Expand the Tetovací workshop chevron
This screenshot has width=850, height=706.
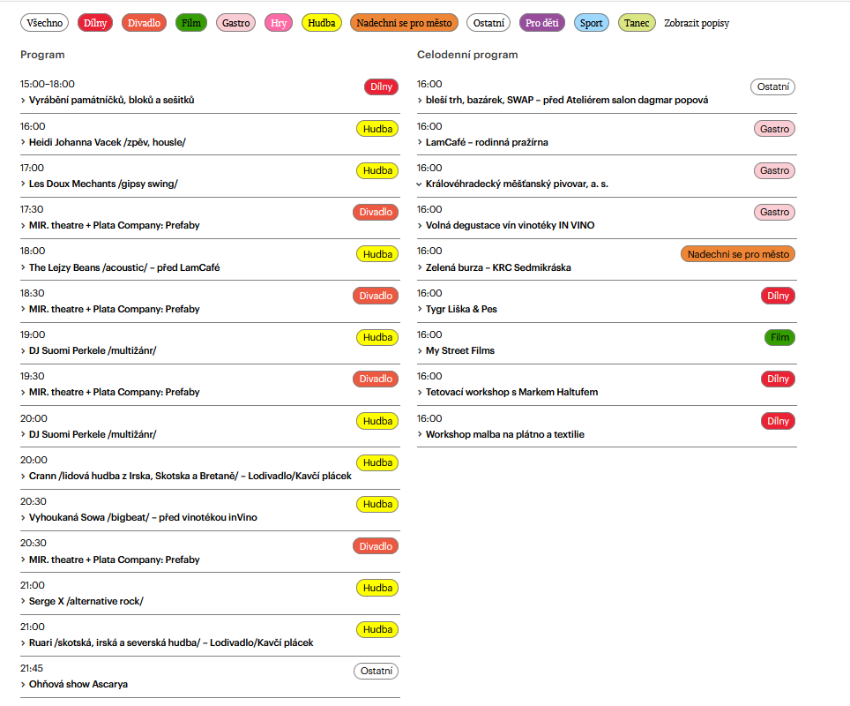[420, 393]
